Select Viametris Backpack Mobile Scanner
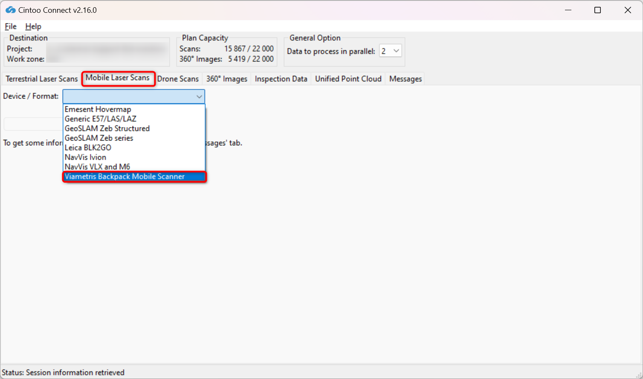 (134, 176)
